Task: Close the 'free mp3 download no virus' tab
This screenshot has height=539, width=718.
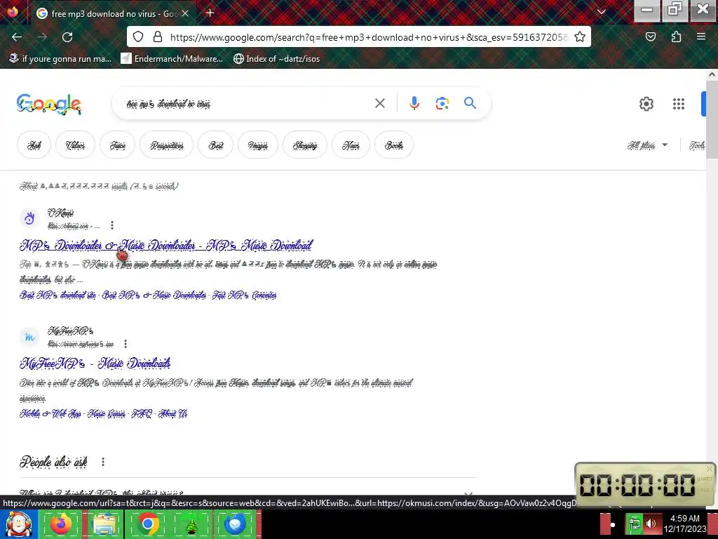Action: point(185,14)
